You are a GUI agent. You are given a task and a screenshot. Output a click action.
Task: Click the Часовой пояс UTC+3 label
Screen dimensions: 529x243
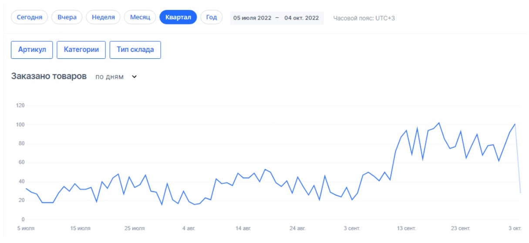[x=364, y=18]
